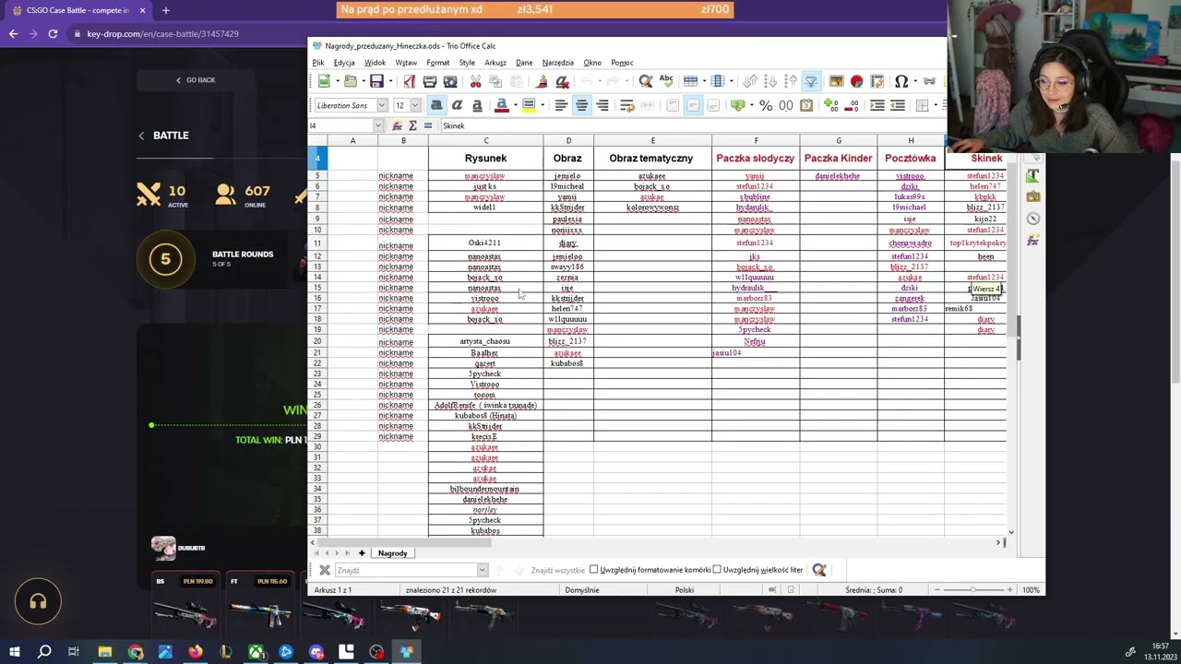The width and height of the screenshot is (1181, 664).
Task: Click into the formula input line showing Skinek
Action: pos(692,125)
